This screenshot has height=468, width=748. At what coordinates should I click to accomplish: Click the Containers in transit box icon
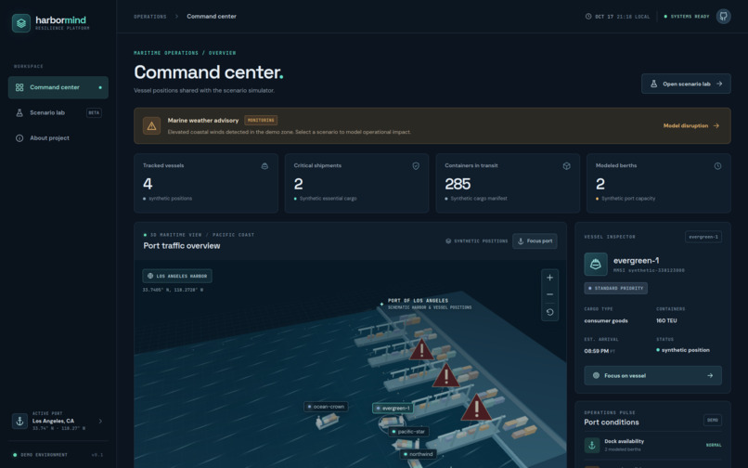(x=567, y=165)
